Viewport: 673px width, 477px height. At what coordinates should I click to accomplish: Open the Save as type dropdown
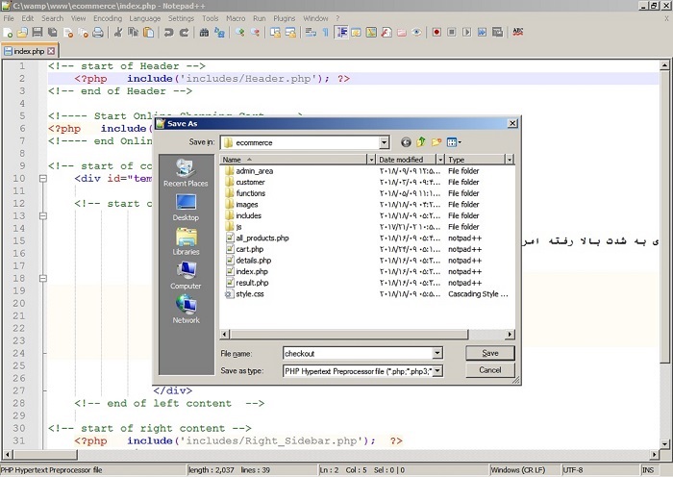click(437, 371)
